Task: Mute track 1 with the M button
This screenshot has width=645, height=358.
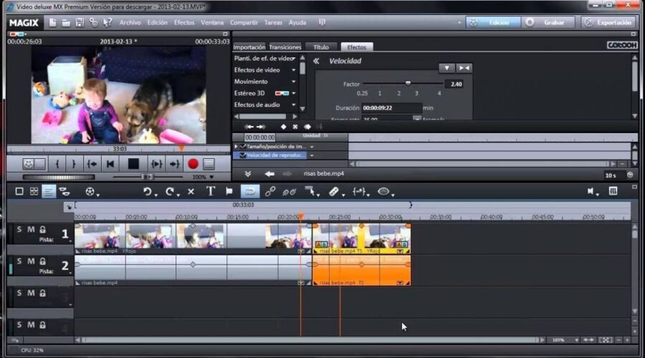Action: [31, 229]
